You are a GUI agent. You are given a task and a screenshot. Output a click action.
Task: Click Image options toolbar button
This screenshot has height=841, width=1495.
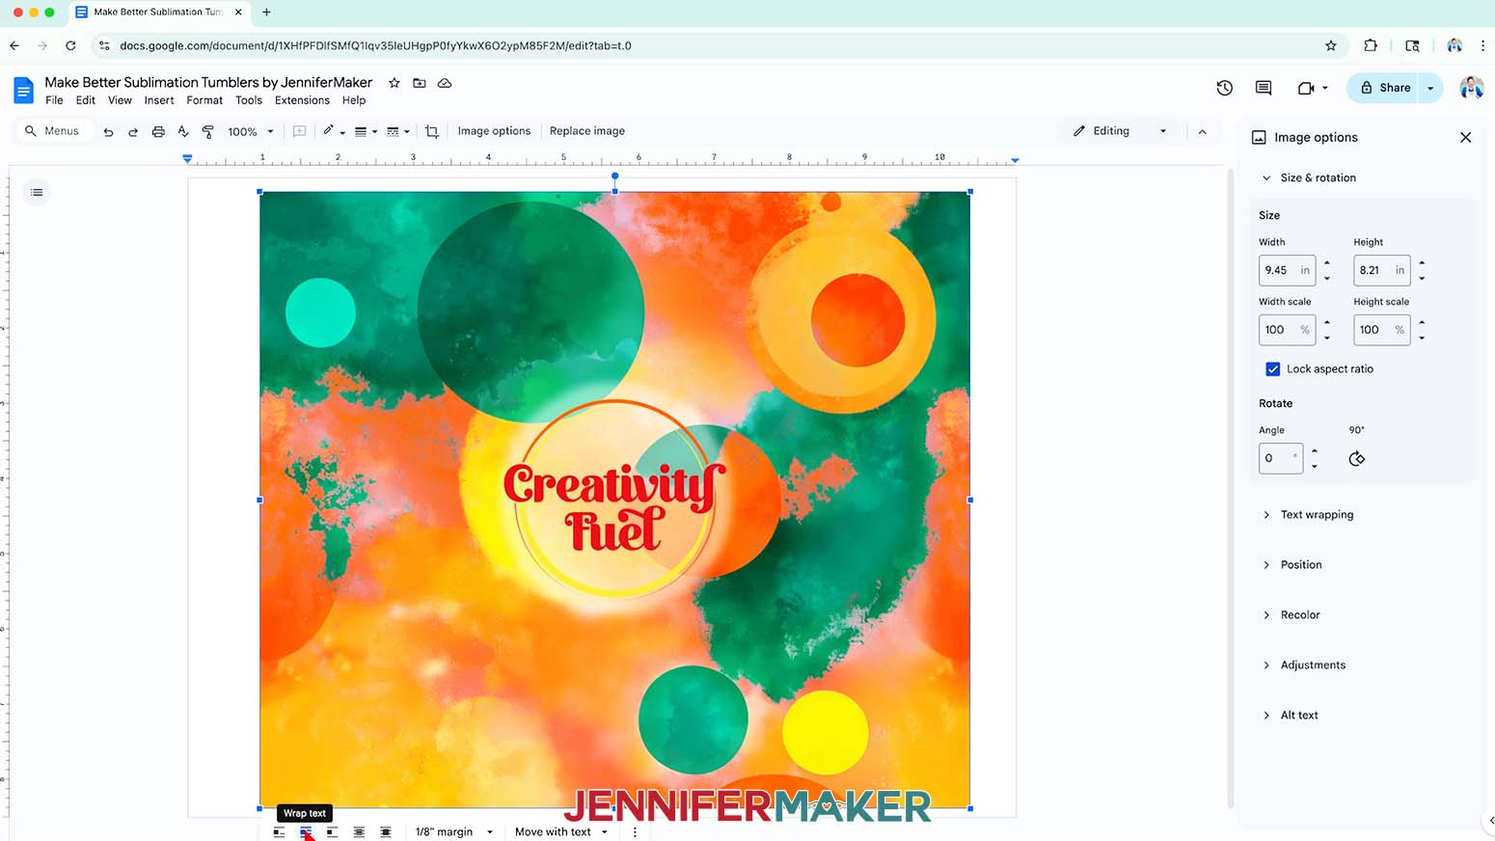pos(494,131)
